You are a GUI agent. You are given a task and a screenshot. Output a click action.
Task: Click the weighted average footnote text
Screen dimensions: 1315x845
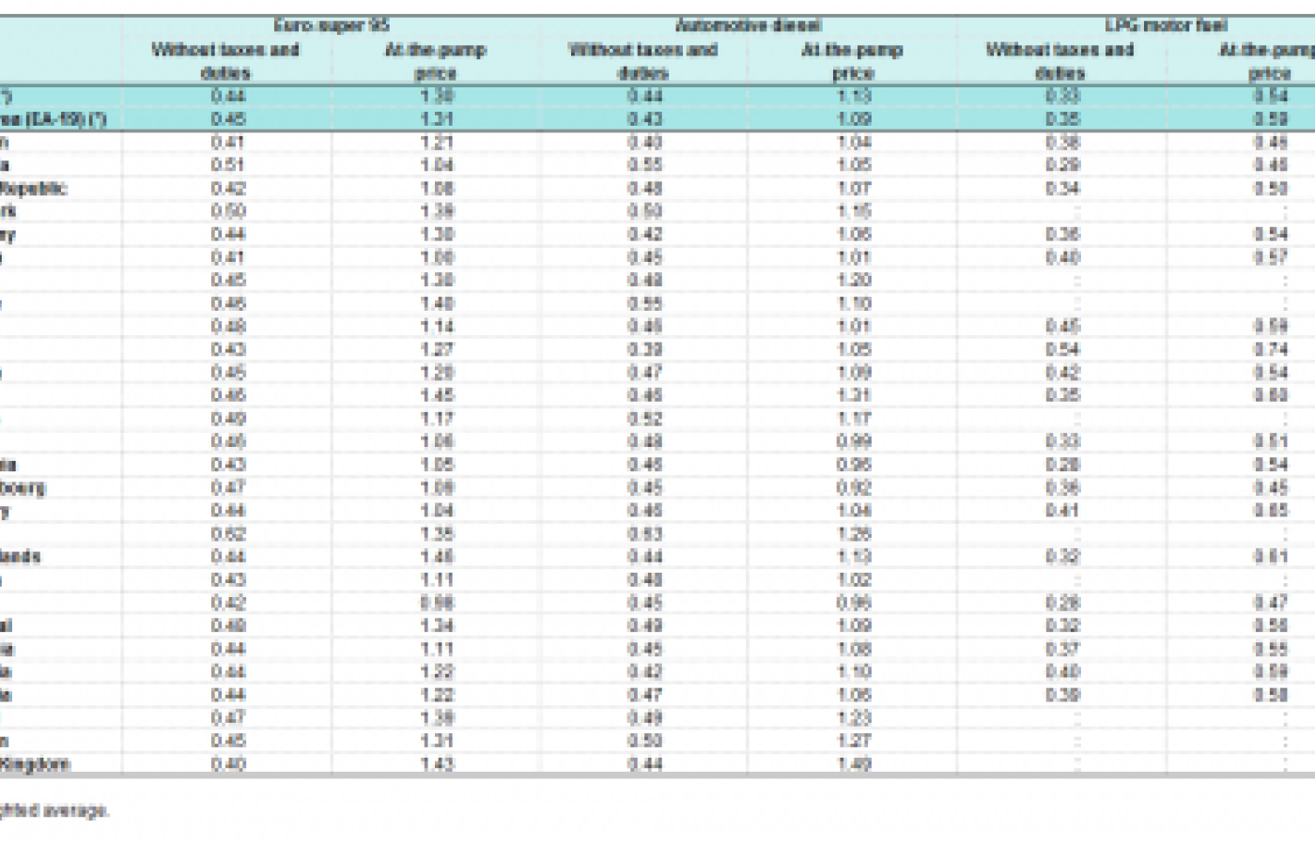point(54,810)
